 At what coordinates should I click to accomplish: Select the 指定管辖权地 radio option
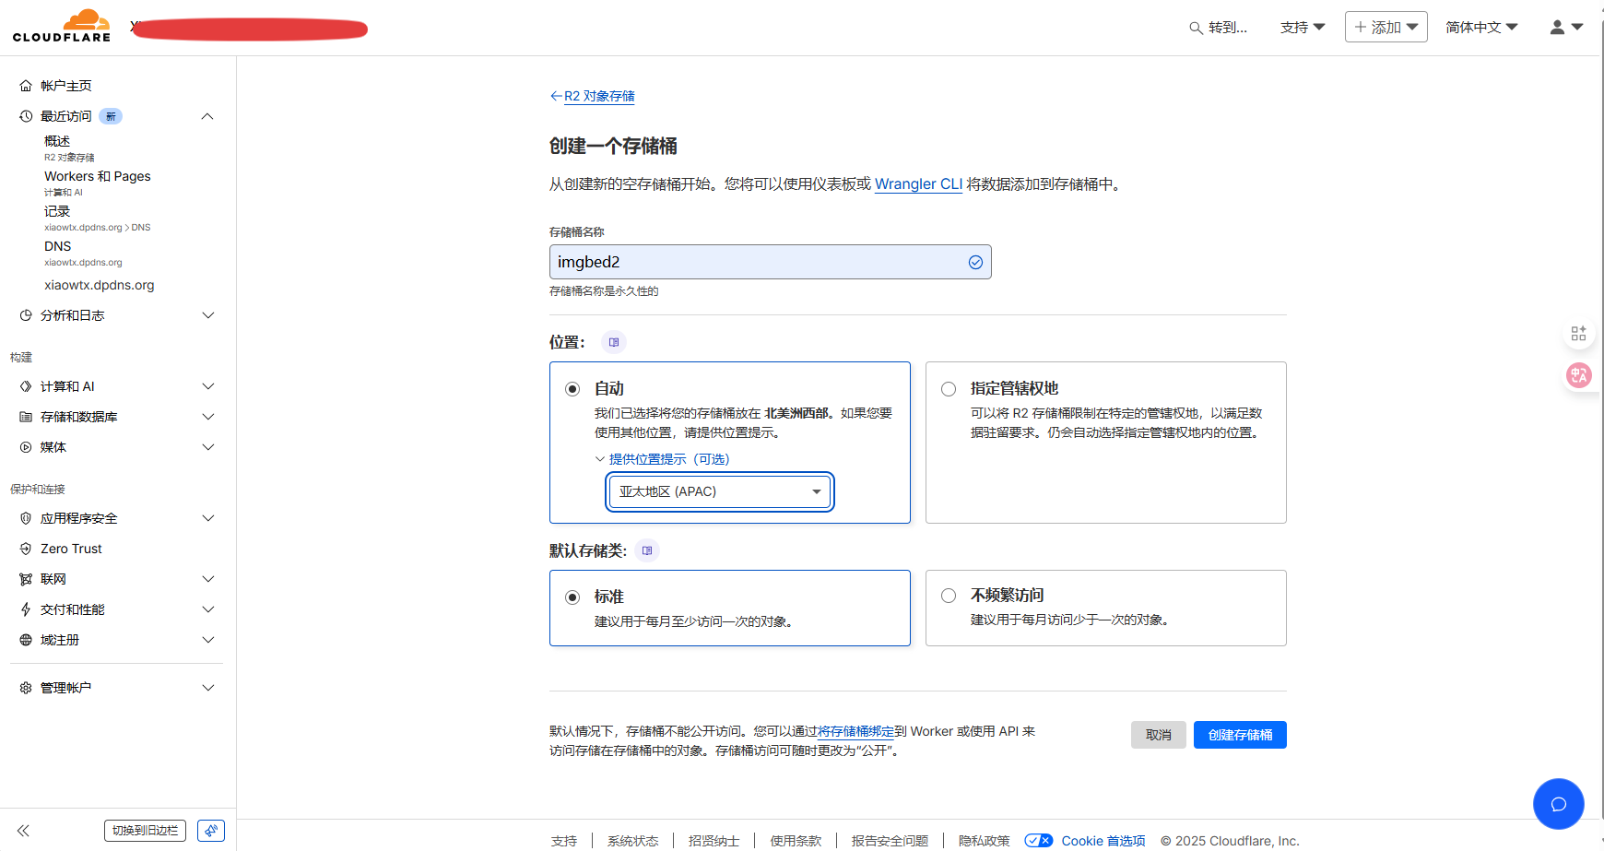[949, 389]
